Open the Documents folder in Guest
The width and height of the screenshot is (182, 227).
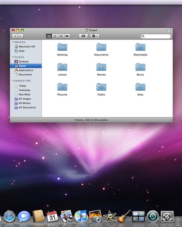pos(101,47)
